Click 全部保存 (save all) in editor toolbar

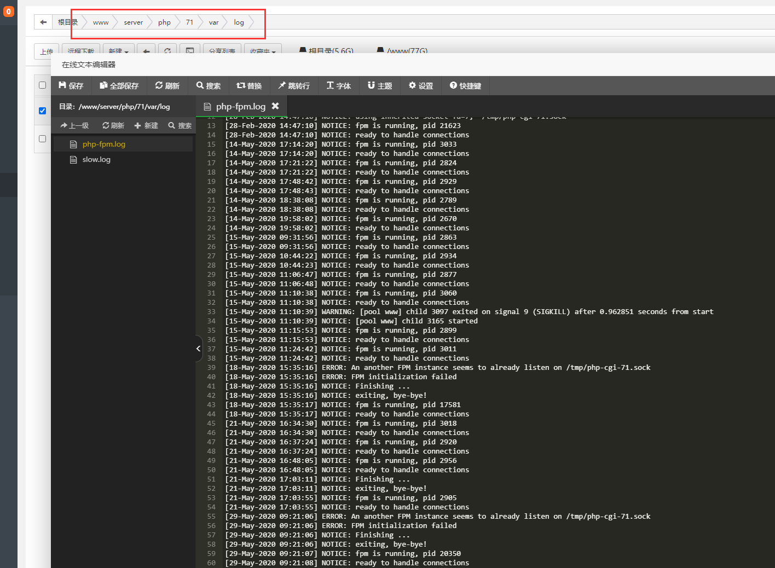(x=119, y=85)
